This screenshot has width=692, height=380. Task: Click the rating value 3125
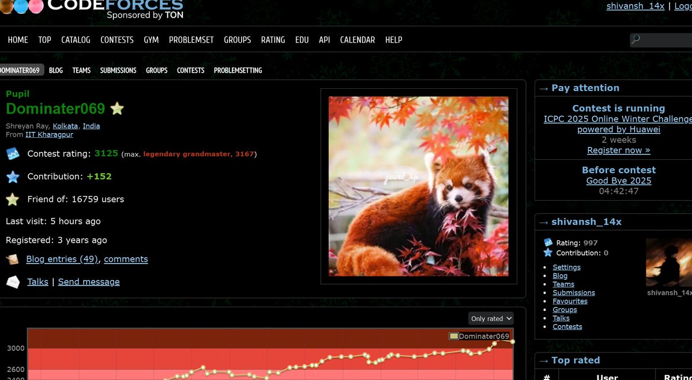pos(106,153)
